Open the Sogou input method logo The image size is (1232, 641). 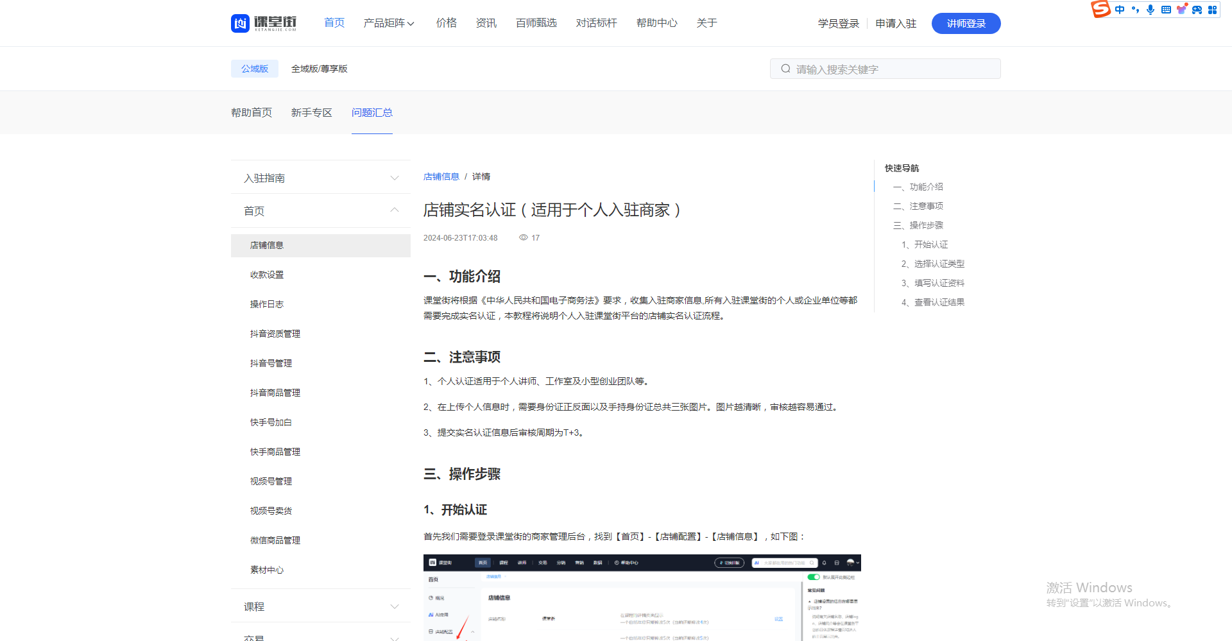(1100, 9)
